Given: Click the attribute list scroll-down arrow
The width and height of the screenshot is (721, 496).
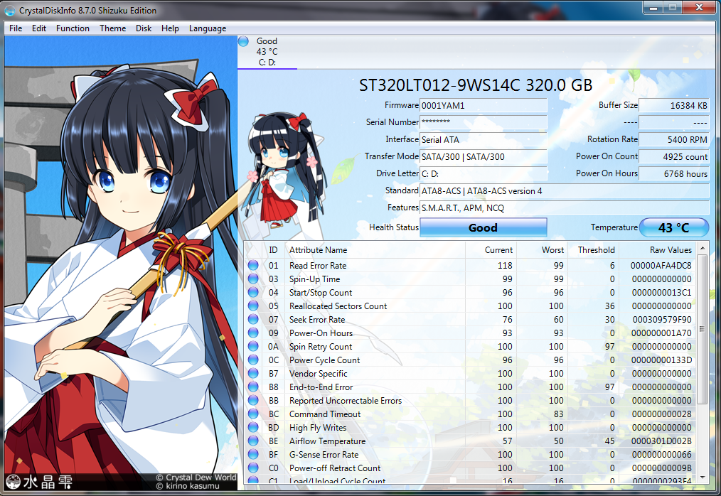Looking at the screenshot, I should tap(702, 478).
